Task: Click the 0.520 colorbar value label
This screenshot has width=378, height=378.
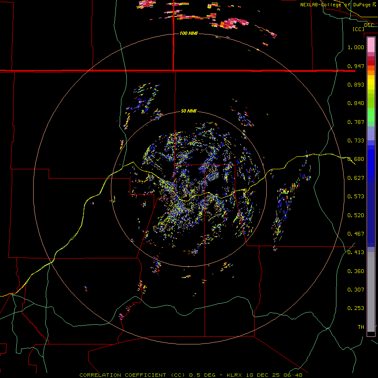Action: (356, 215)
